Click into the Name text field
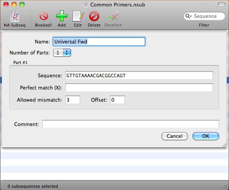 click(x=99, y=41)
